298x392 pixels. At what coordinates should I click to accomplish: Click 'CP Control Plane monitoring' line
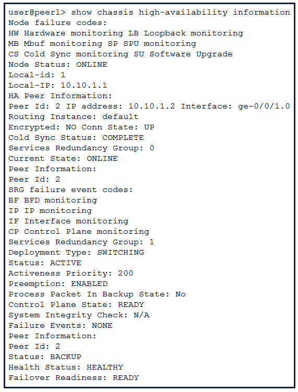(79, 232)
